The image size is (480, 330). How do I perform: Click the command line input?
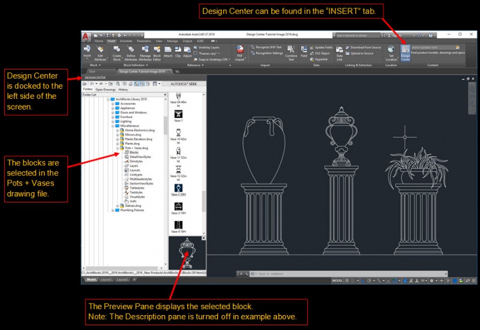point(349,274)
